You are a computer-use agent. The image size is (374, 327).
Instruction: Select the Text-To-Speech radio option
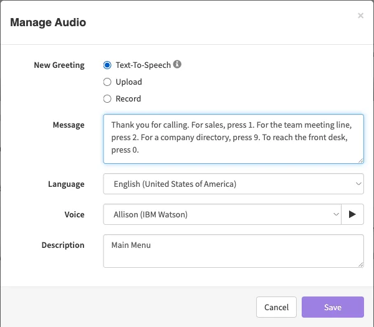[x=107, y=65]
